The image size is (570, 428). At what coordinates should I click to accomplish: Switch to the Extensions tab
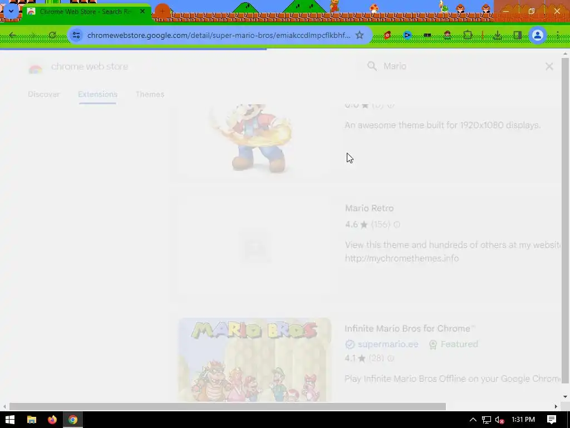[x=98, y=94]
